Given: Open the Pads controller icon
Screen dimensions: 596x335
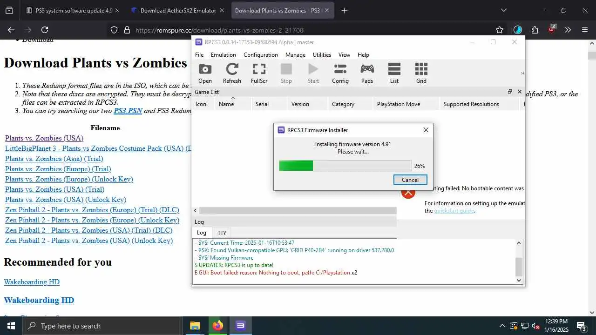Looking at the screenshot, I should tap(367, 74).
